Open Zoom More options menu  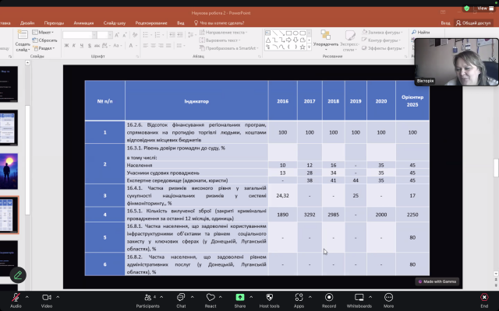pos(388,300)
